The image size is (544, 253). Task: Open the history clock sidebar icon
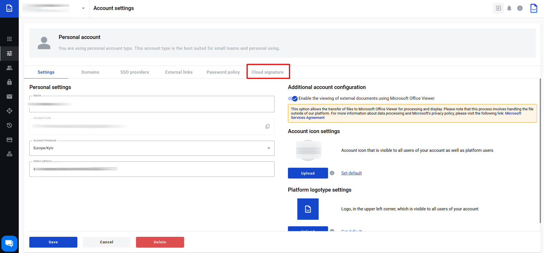click(9, 125)
